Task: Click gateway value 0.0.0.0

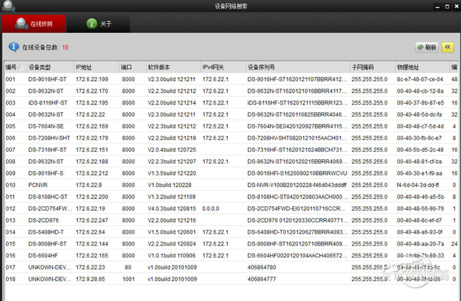Action: (x=211, y=208)
